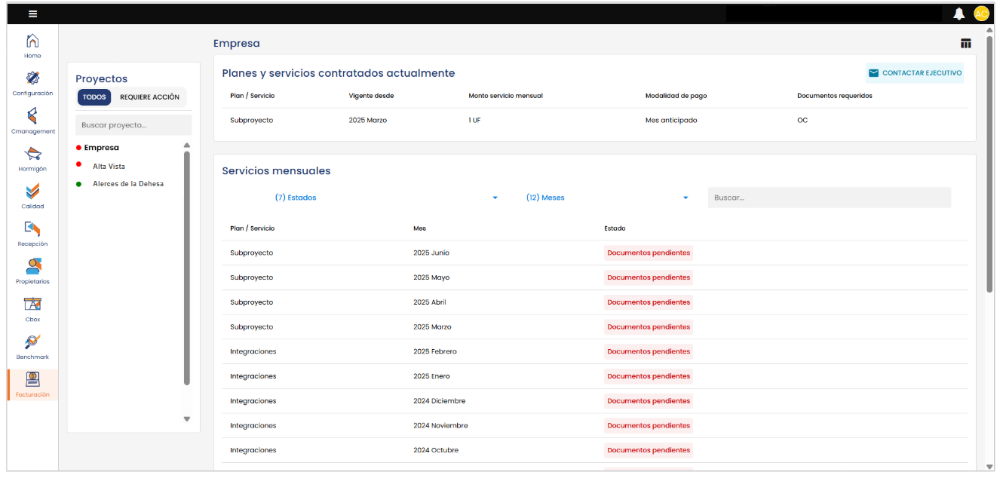Open Facturación module icon
This screenshot has width=1003, height=478.
click(x=32, y=379)
